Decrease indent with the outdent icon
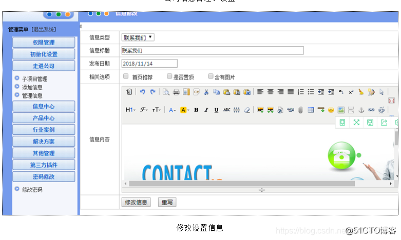The width and height of the screenshot is (401, 240). [x=331, y=92]
